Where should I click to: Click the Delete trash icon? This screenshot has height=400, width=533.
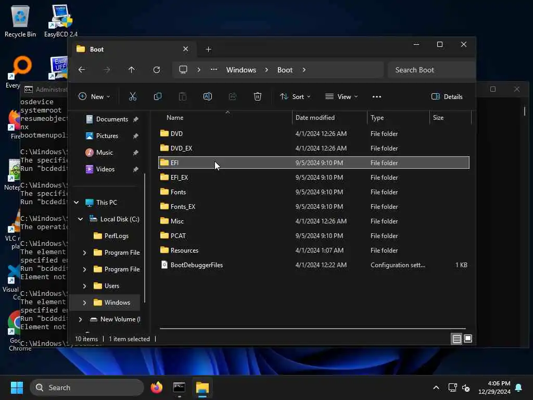(x=257, y=96)
